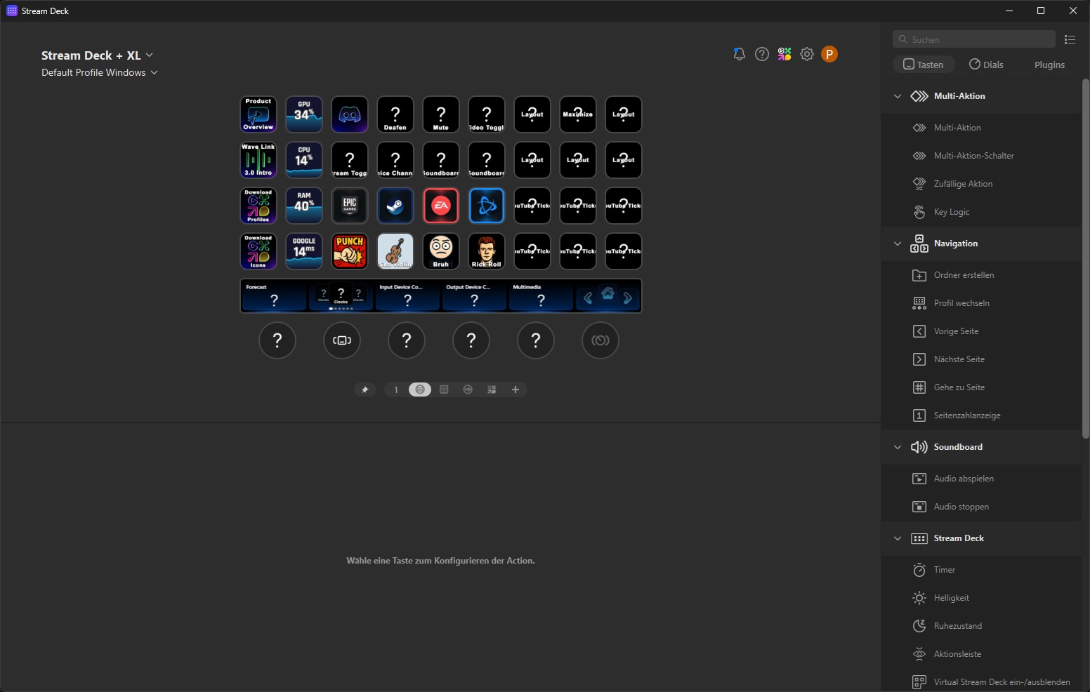Viewport: 1090px width, 692px height.
Task: Pin the page bar with pin icon
Action: [x=365, y=390]
